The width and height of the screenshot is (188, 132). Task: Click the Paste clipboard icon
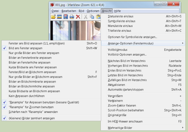98,17
